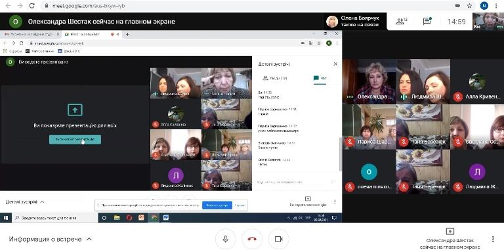This screenshot has width=504, height=250.
Task: Click Windows Start button in shared screen
Action: tap(6, 218)
